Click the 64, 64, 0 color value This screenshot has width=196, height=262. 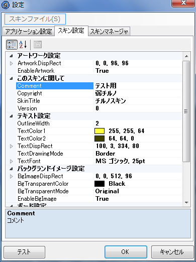[x=122, y=139]
